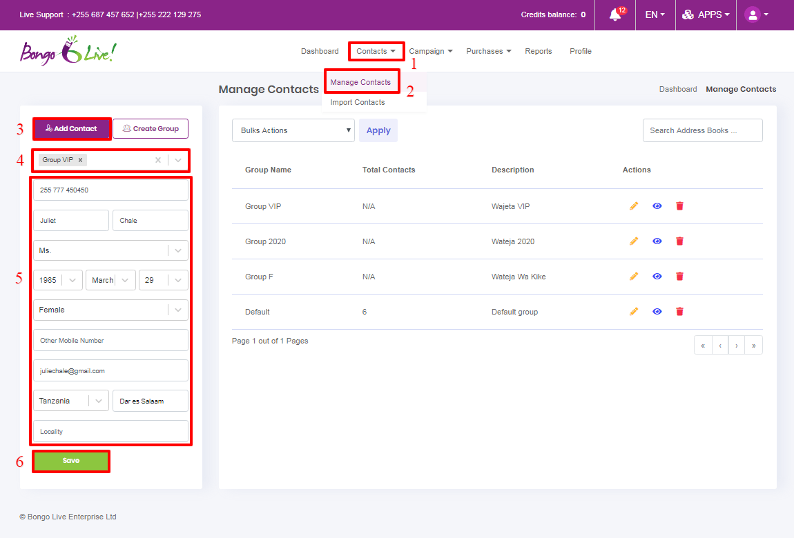This screenshot has height=538, width=794.
Task: Delete Group 2020 using the trash icon
Action: coord(679,241)
